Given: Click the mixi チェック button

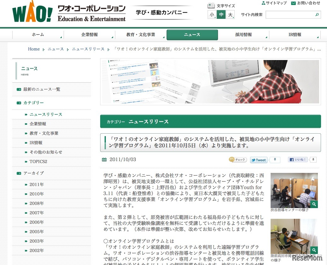Looking at the screenshot, I should [x=238, y=160].
